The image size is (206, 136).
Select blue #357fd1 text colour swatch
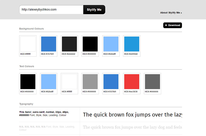[x=111, y=82]
